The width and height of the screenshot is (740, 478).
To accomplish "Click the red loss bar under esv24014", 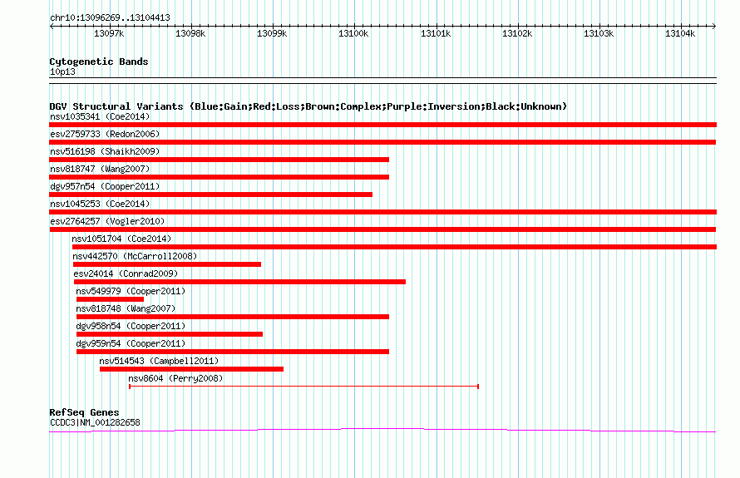I will 239,282.
